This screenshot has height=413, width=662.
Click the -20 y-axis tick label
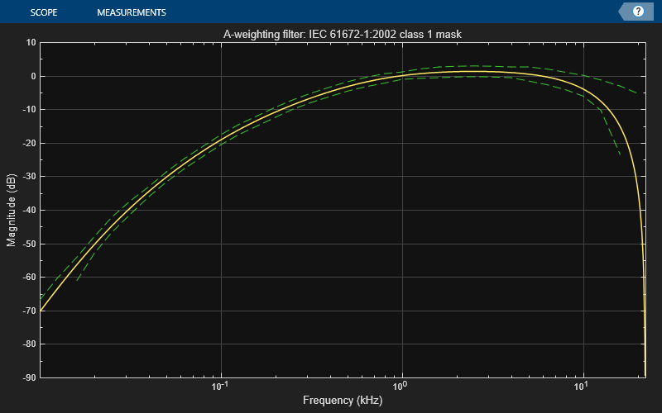point(29,143)
